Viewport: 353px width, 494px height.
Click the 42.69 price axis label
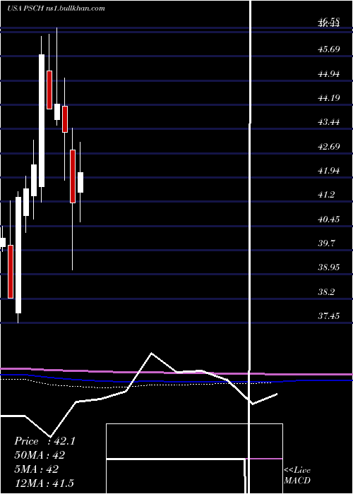coord(328,146)
